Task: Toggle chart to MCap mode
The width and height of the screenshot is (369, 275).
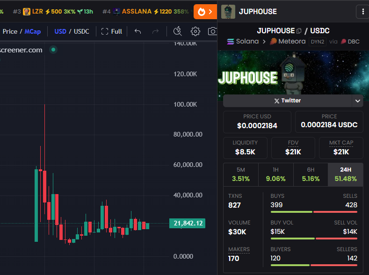Action: click(32, 31)
